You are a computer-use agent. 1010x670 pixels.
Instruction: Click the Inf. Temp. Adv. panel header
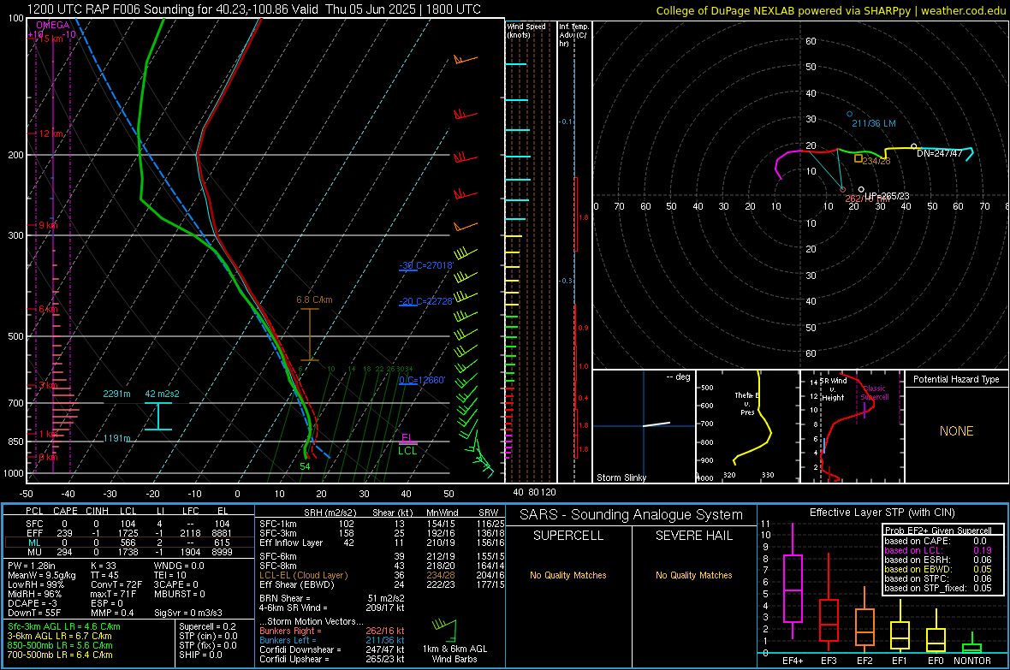tap(573, 35)
